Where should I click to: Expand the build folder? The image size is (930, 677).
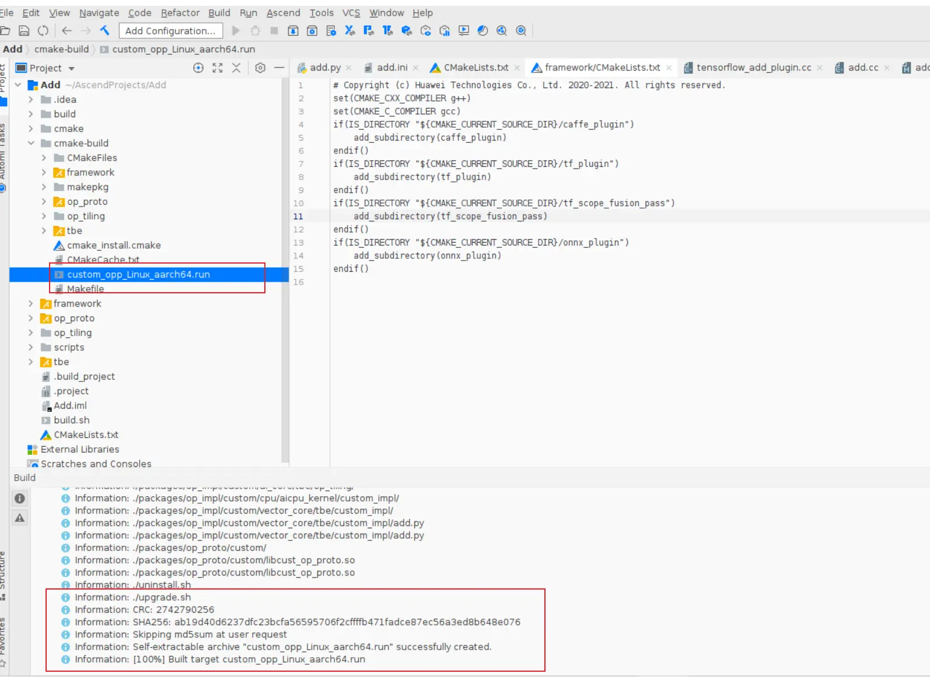click(31, 114)
